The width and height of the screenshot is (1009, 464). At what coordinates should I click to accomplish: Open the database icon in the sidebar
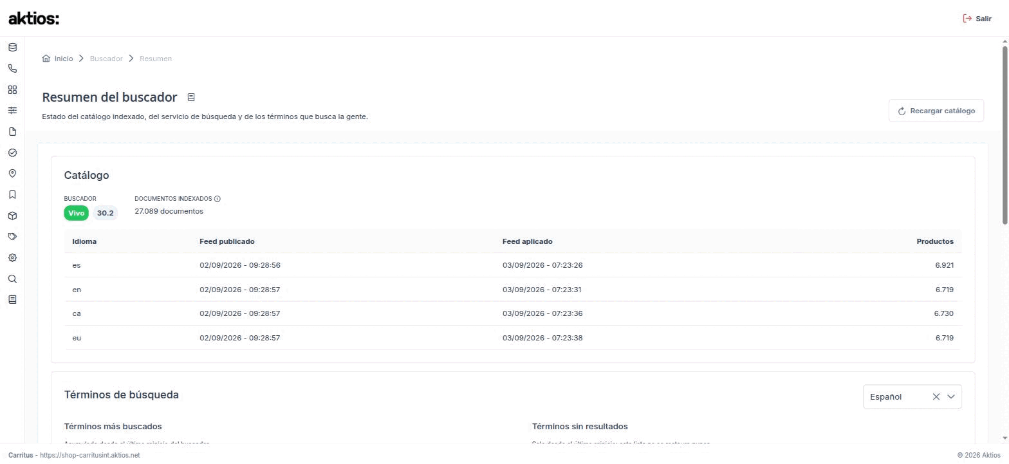pyautogui.click(x=12, y=48)
